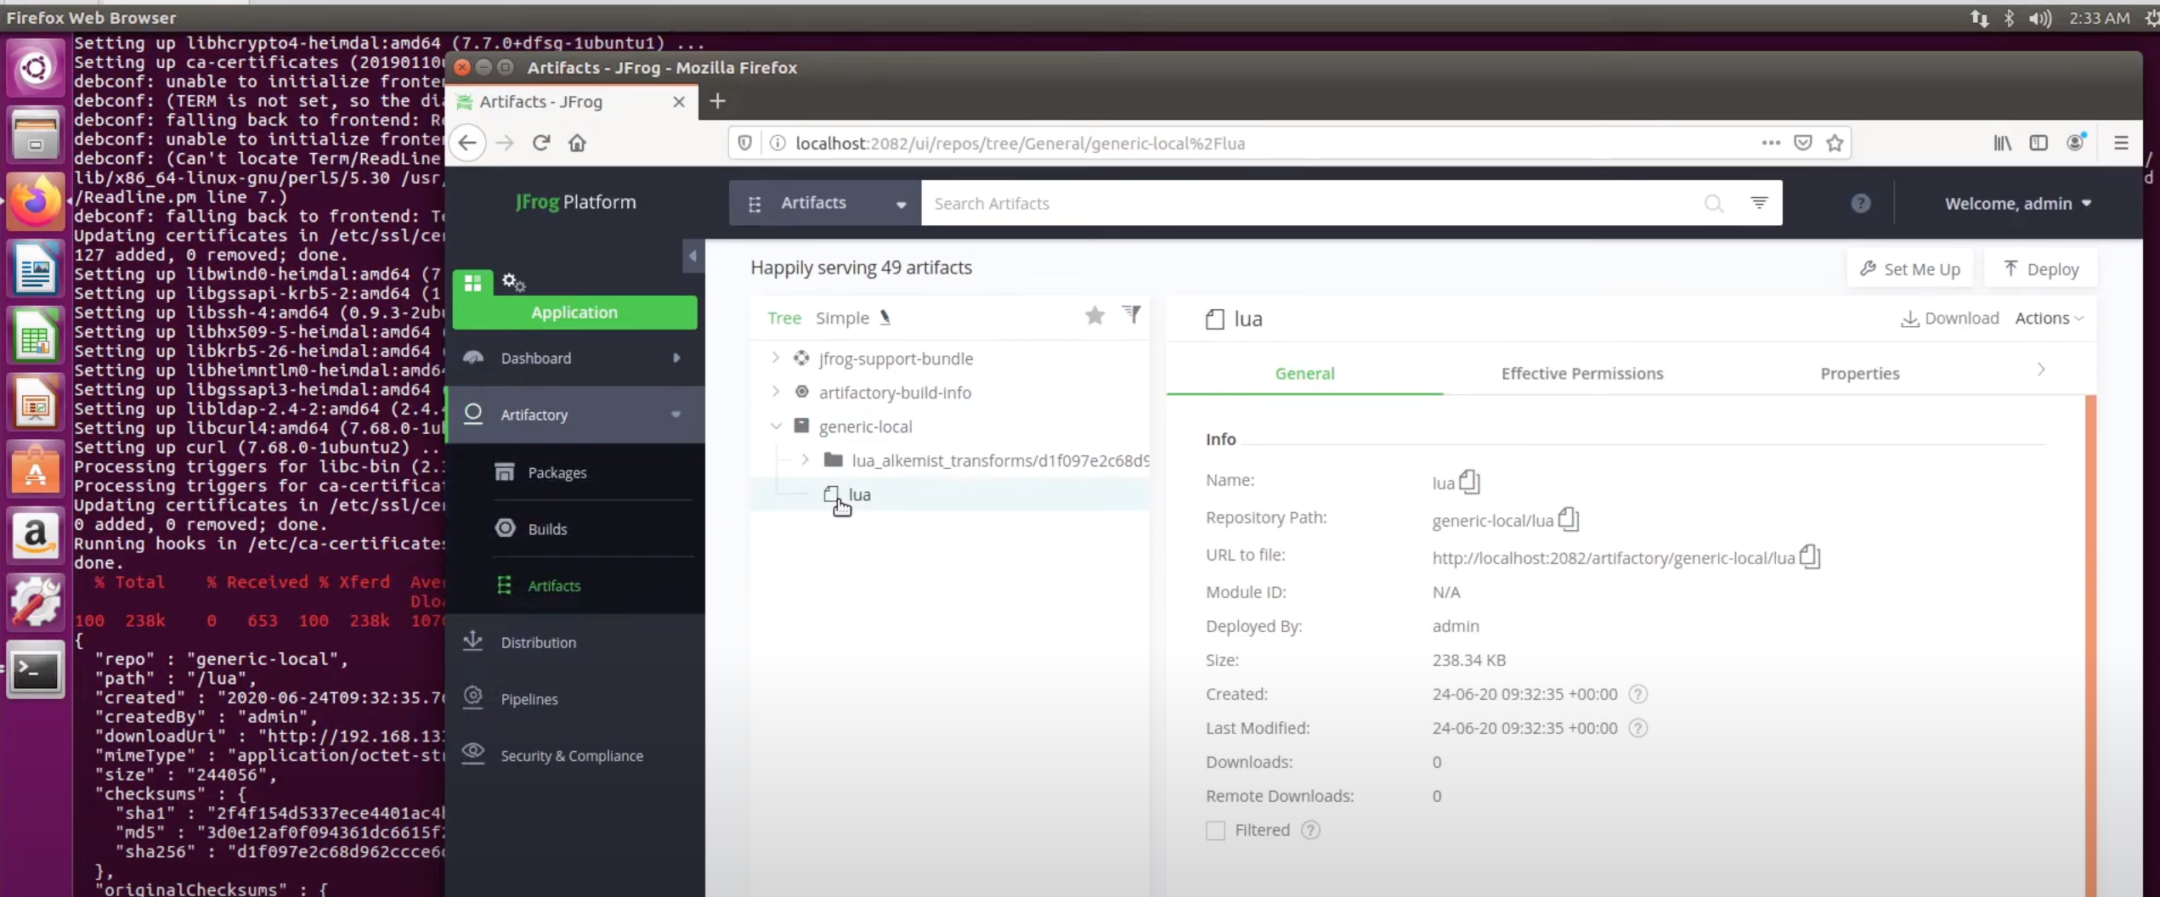This screenshot has height=897, width=2160.
Task: Open the Filtered help question icon
Action: pyautogui.click(x=1311, y=830)
